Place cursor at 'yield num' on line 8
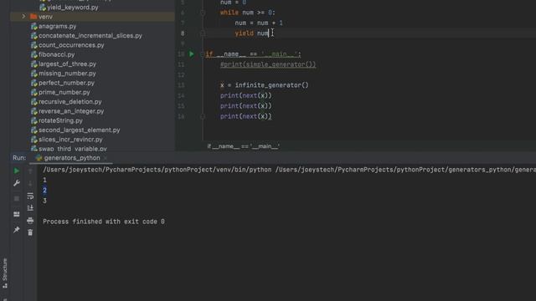This screenshot has width=536, height=301. [252, 33]
